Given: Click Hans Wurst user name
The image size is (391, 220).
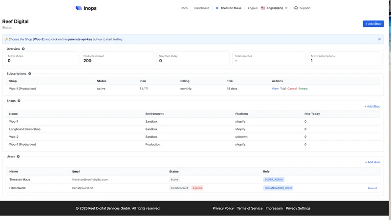Looking at the screenshot, I should point(18,188).
